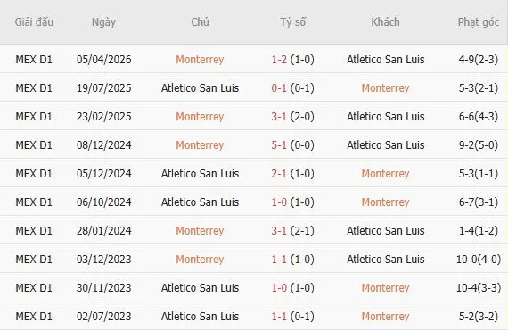Click corner stats 10-0(4-0) on 03/12/2023
This screenshot has width=508, height=330.
[x=479, y=260]
